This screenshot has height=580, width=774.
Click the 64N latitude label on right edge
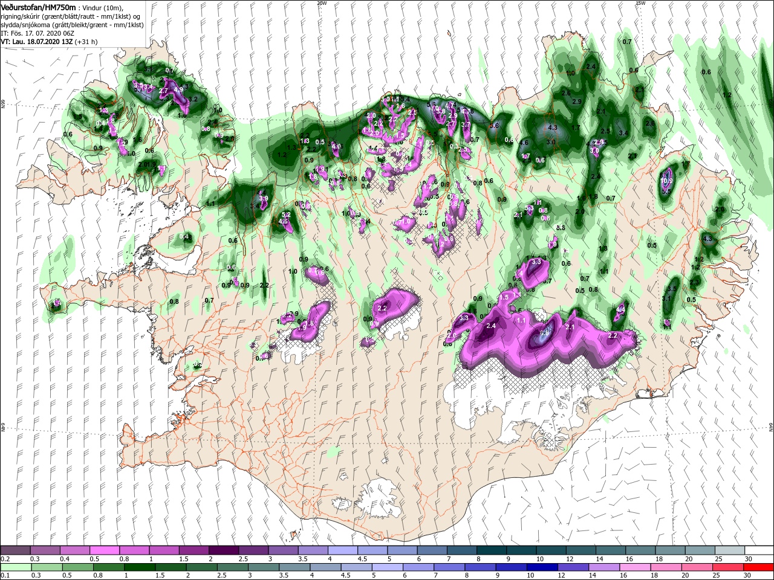[771, 427]
